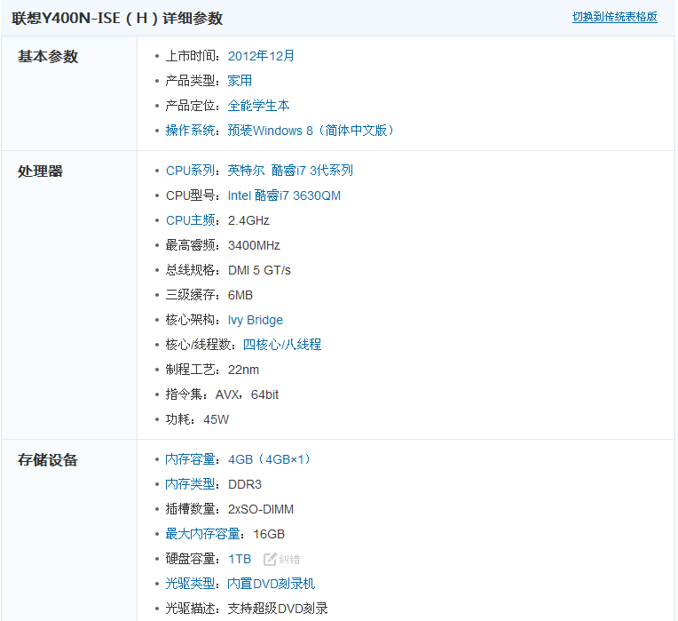Click the 核心架构 label
678x621 pixels.
[190, 320]
